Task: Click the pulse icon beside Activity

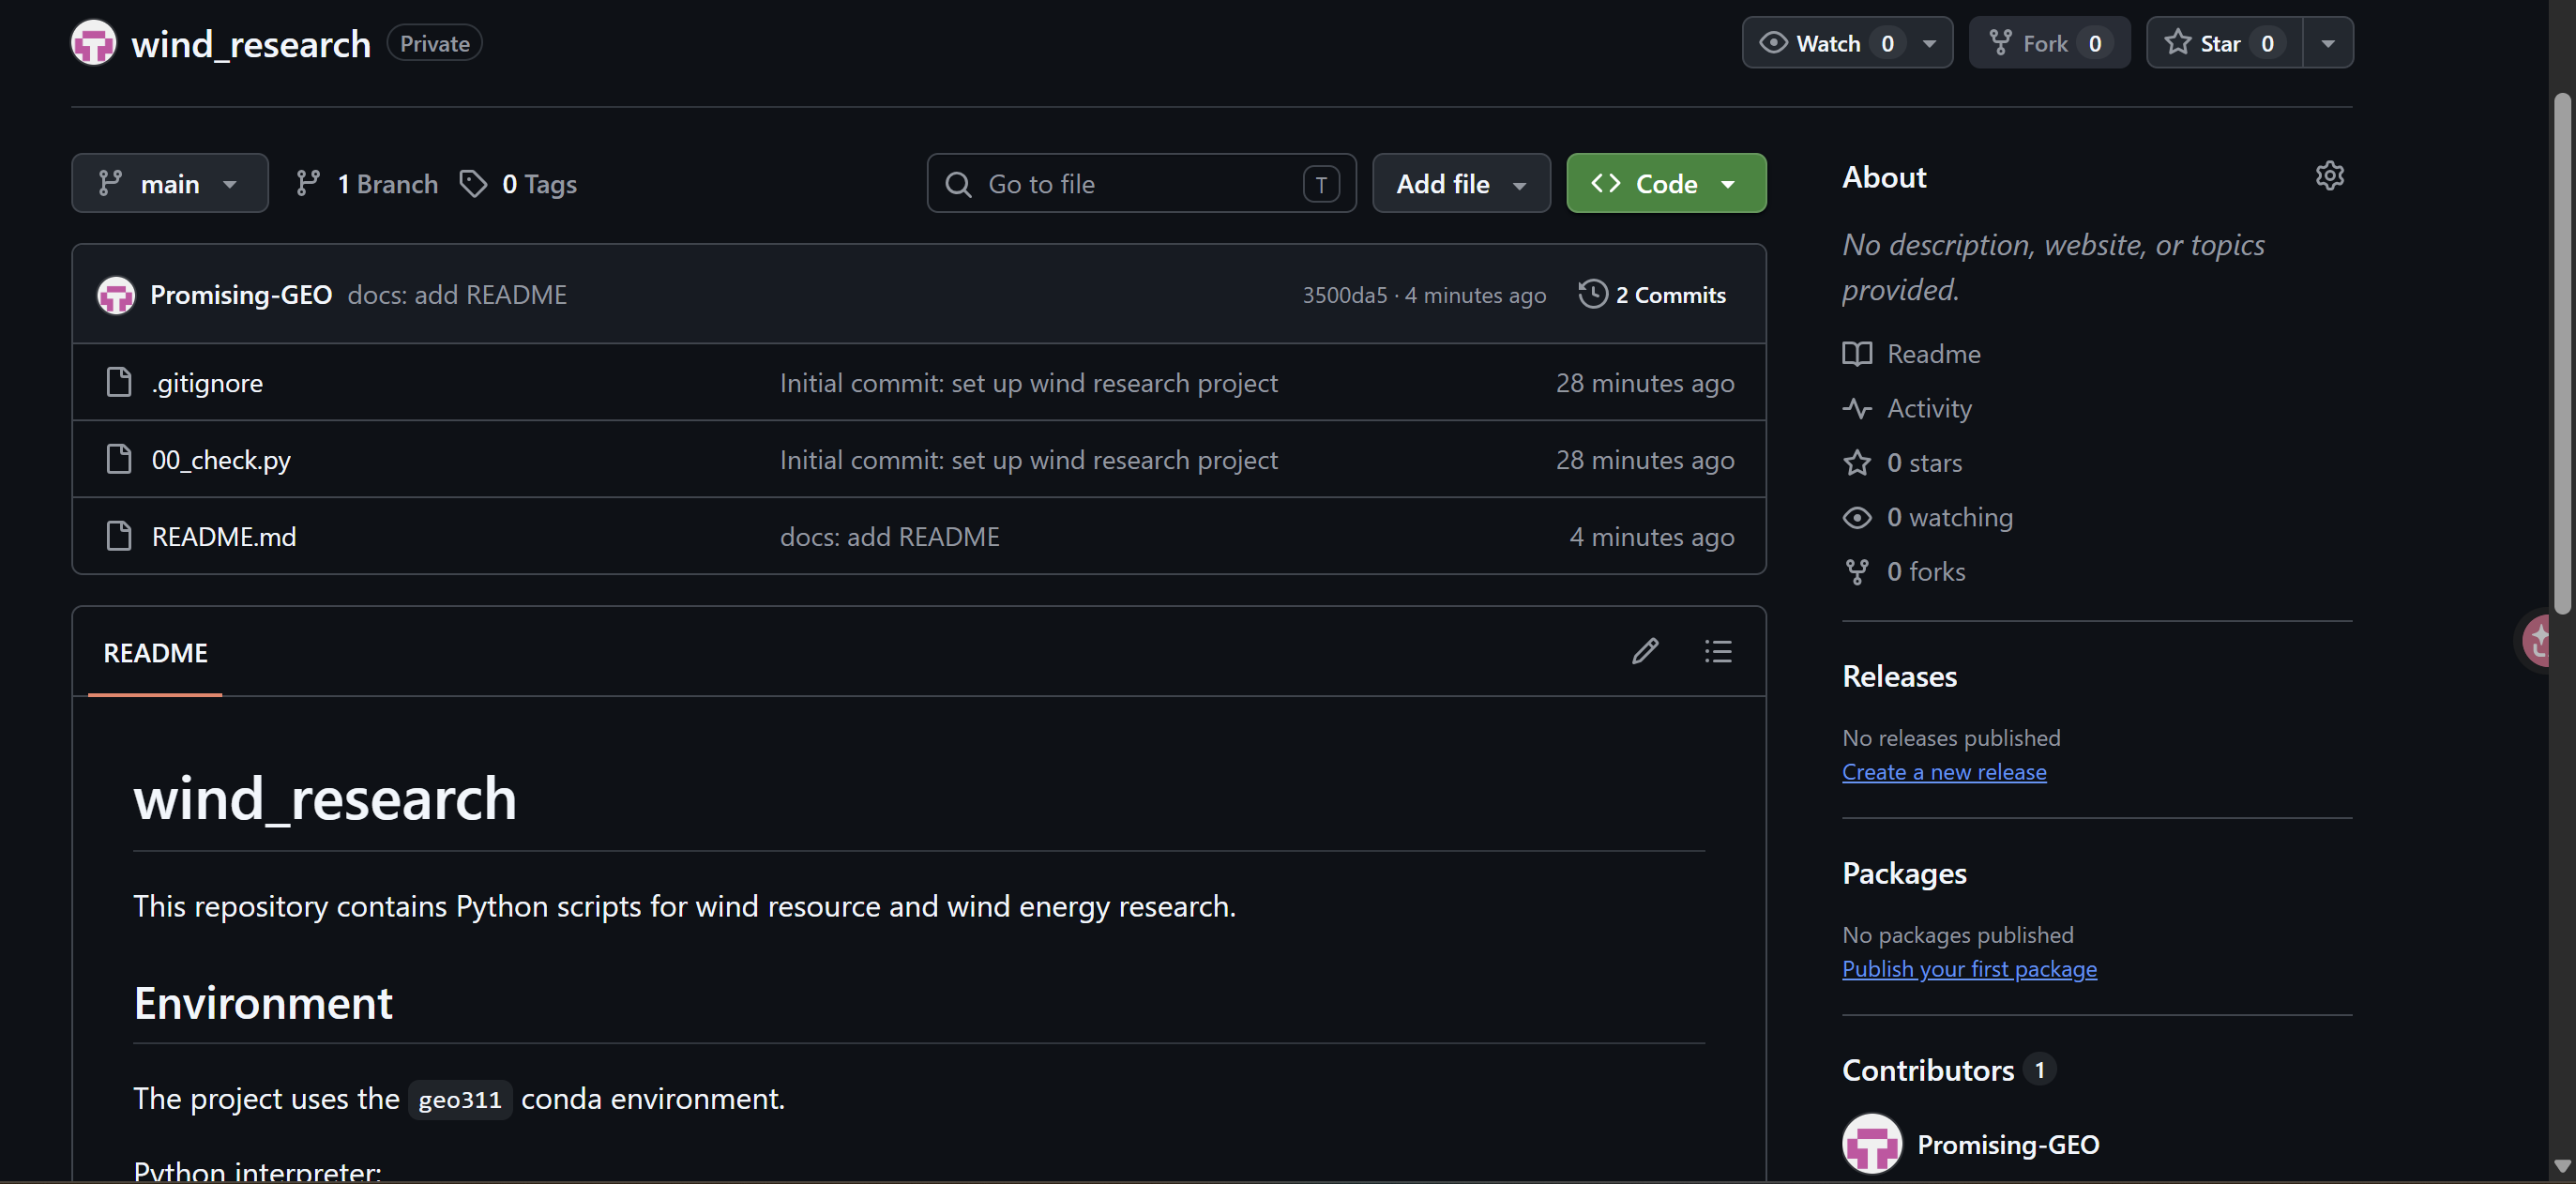Action: point(1857,408)
